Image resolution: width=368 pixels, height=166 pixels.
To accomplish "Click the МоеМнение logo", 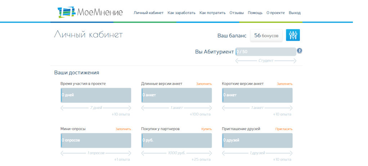I will click(90, 12).
